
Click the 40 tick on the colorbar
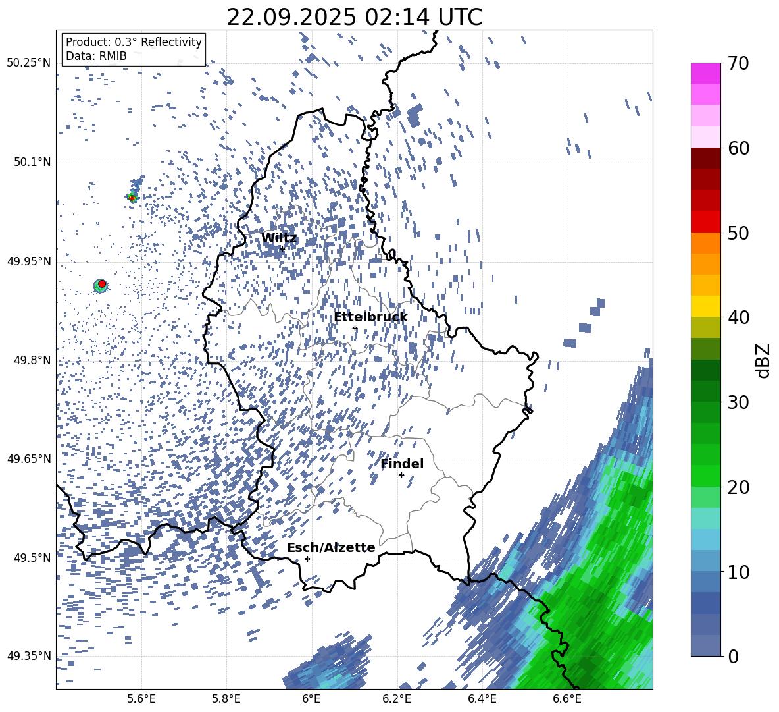pyautogui.click(x=738, y=317)
